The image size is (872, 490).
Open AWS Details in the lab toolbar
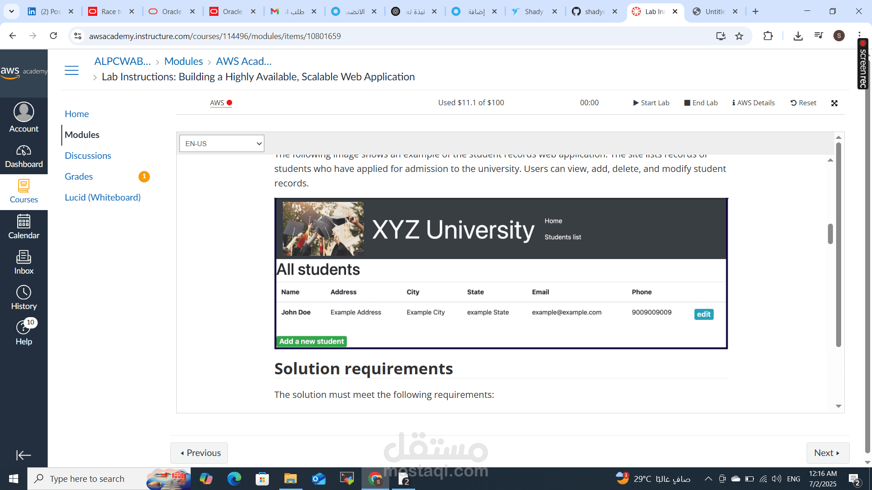click(x=753, y=103)
